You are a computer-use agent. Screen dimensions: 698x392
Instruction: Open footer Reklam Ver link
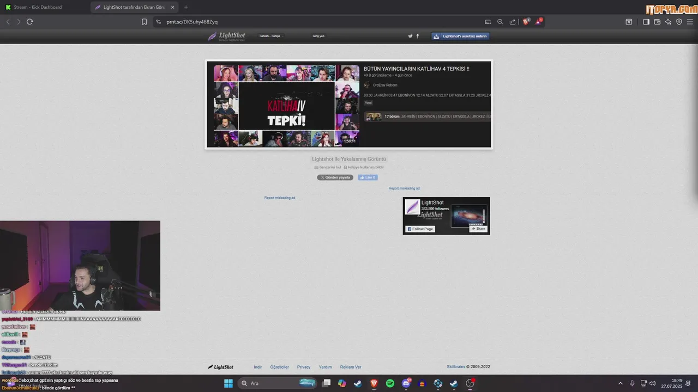click(351, 367)
